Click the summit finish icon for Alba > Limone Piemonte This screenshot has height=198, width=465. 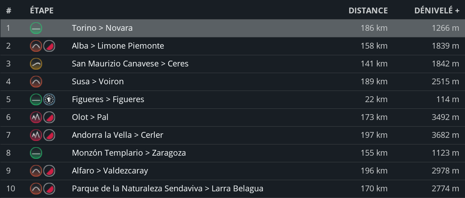[49, 46]
